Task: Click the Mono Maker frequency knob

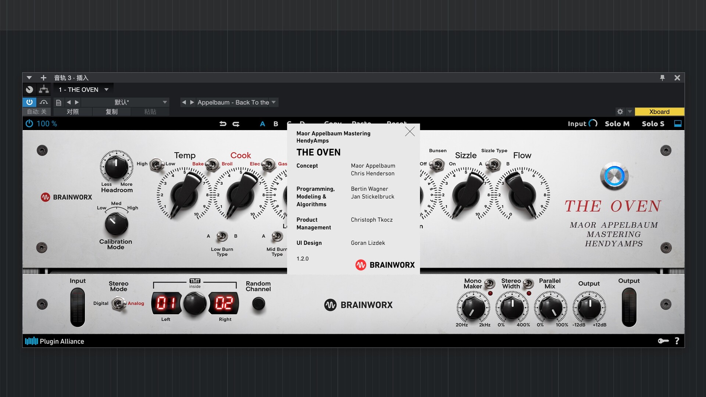Action: pos(473,308)
